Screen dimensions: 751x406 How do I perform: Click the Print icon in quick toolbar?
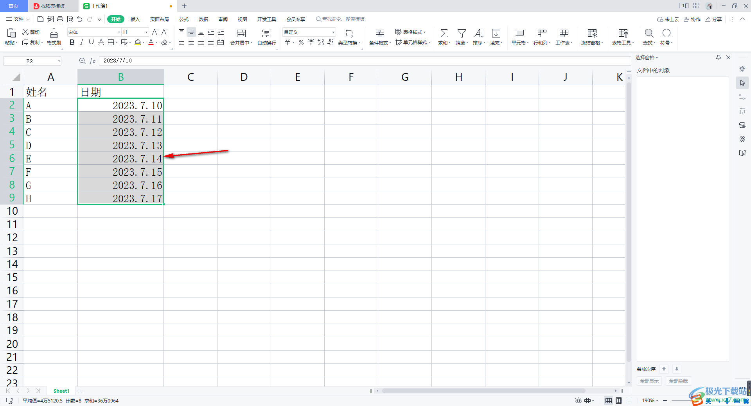[60, 19]
